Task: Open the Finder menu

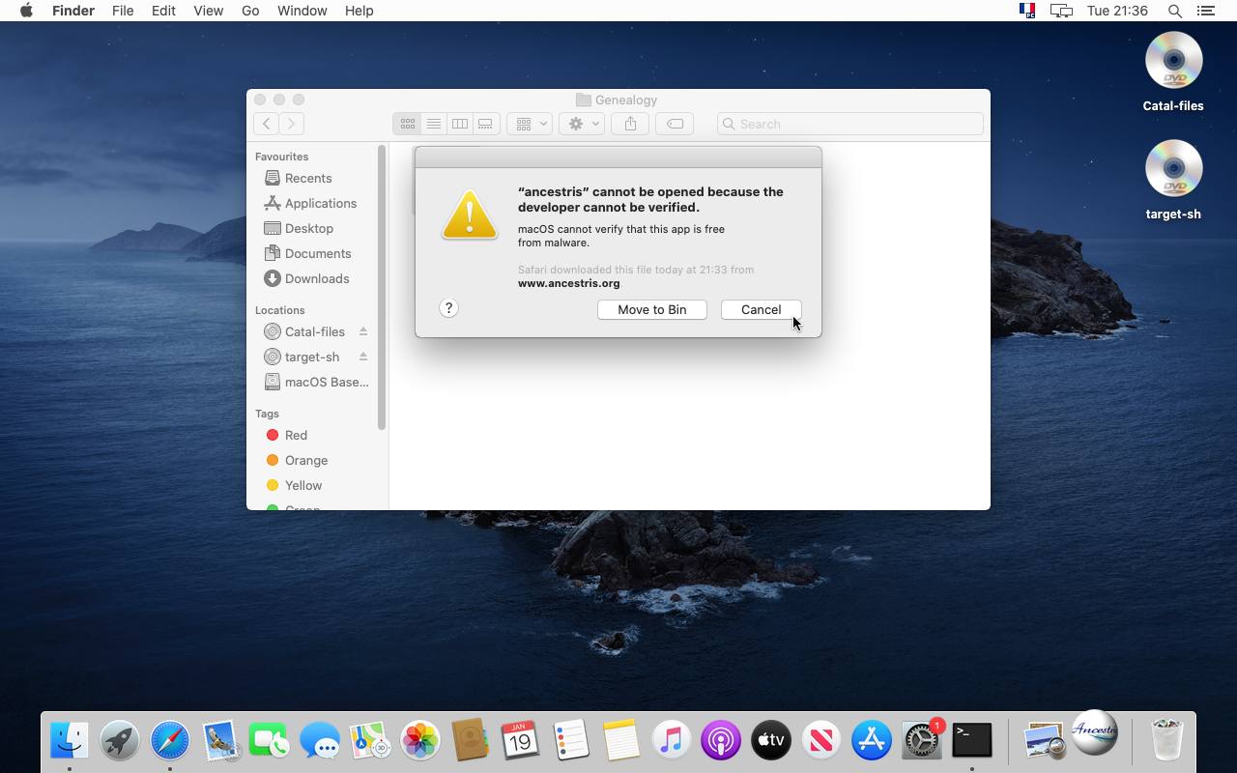Action: (72, 11)
